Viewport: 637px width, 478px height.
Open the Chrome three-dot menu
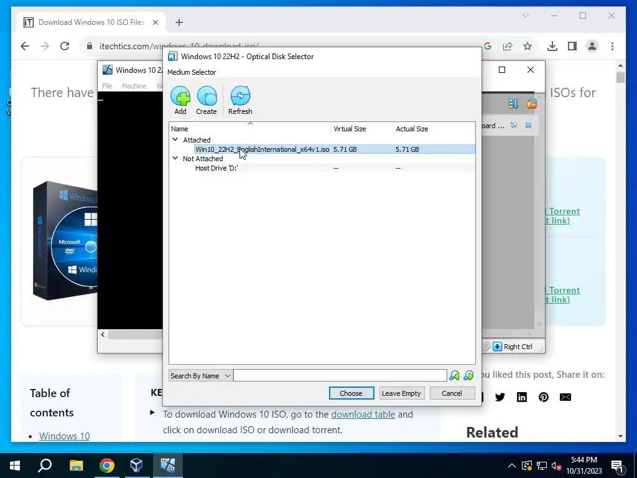tap(612, 46)
